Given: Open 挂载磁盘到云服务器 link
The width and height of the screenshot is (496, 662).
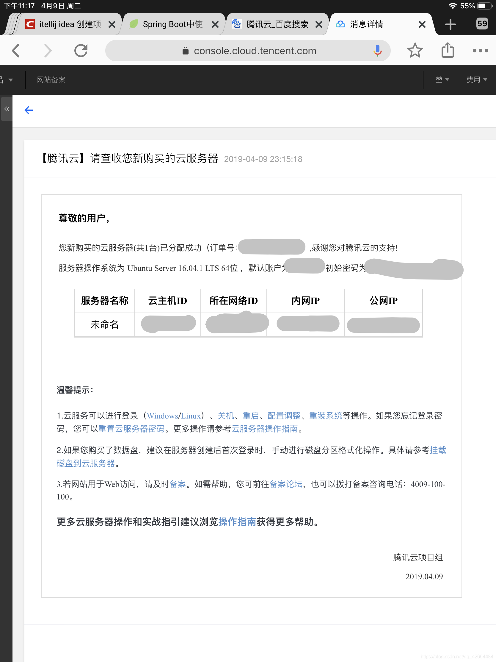Looking at the screenshot, I should [x=86, y=463].
